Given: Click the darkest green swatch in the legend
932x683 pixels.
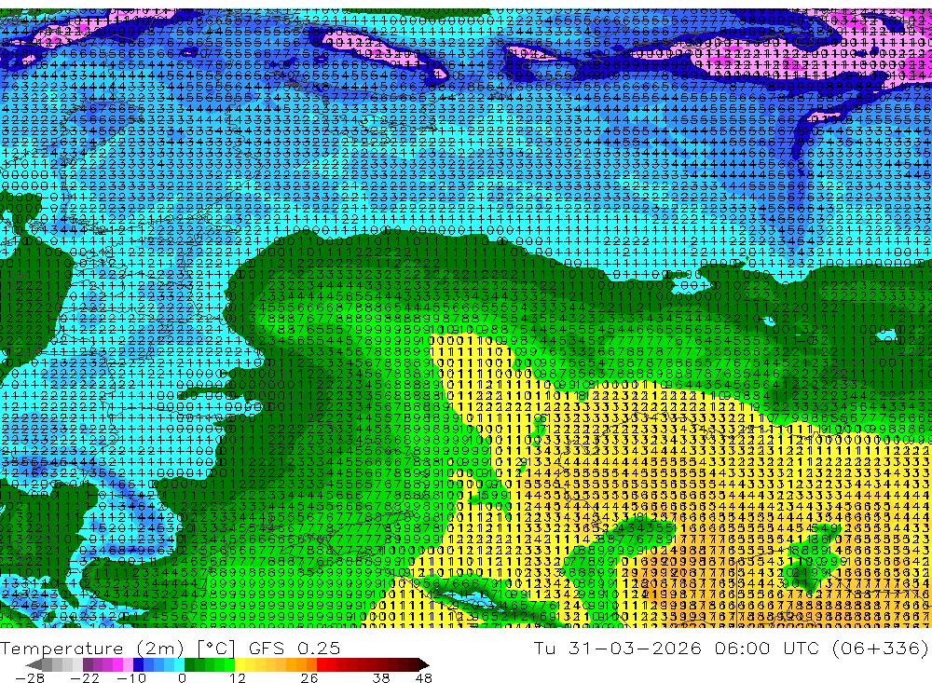Looking at the screenshot, I should (x=189, y=664).
